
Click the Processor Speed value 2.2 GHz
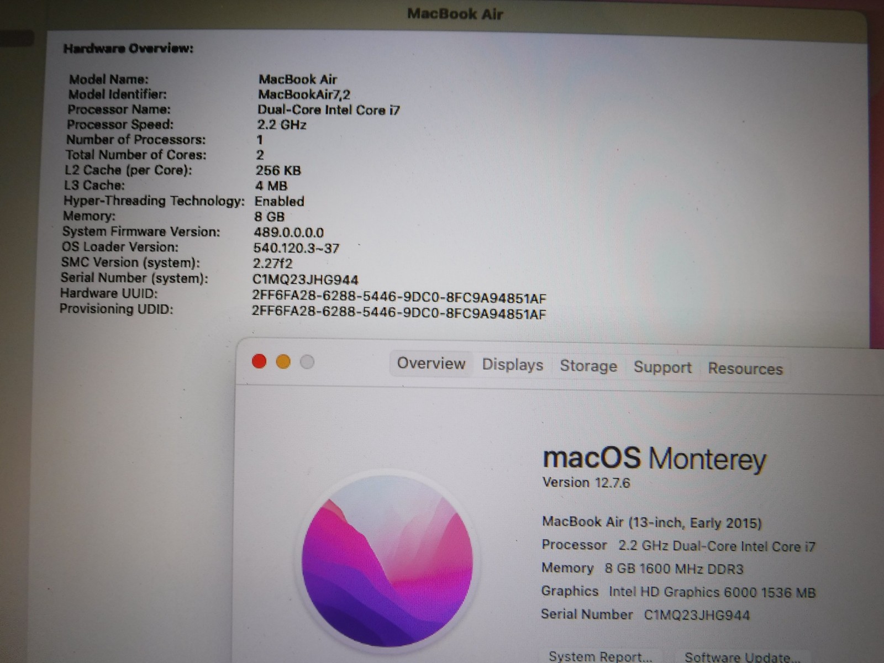pyautogui.click(x=282, y=125)
